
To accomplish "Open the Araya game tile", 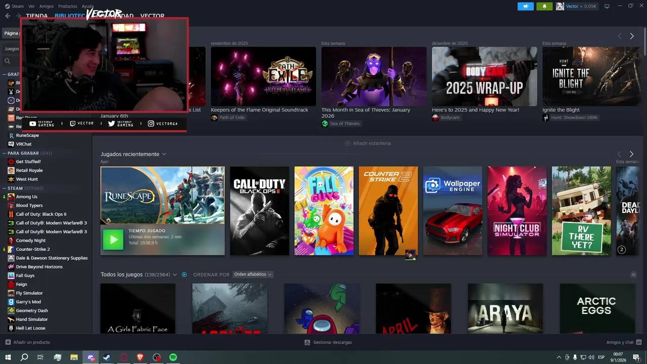I will pos(505,308).
